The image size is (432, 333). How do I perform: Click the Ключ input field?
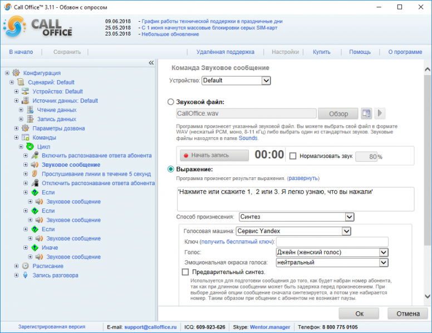coord(332,242)
